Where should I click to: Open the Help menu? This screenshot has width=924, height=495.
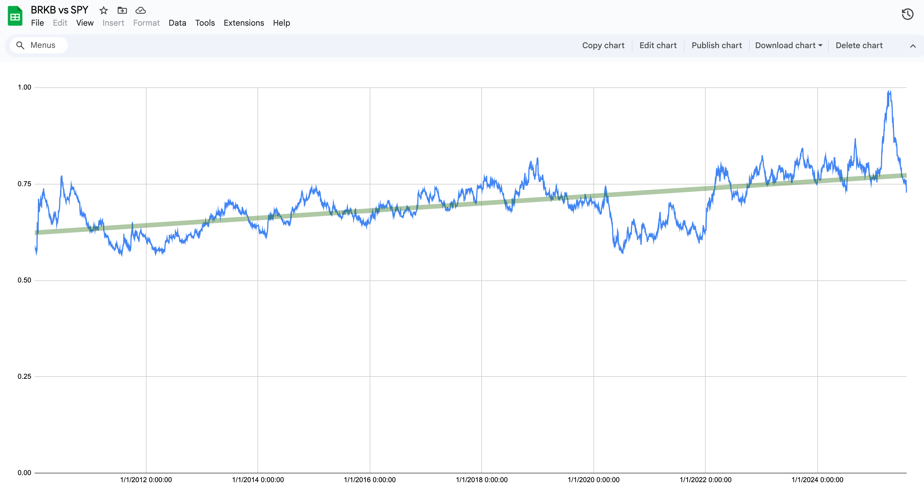pos(281,23)
